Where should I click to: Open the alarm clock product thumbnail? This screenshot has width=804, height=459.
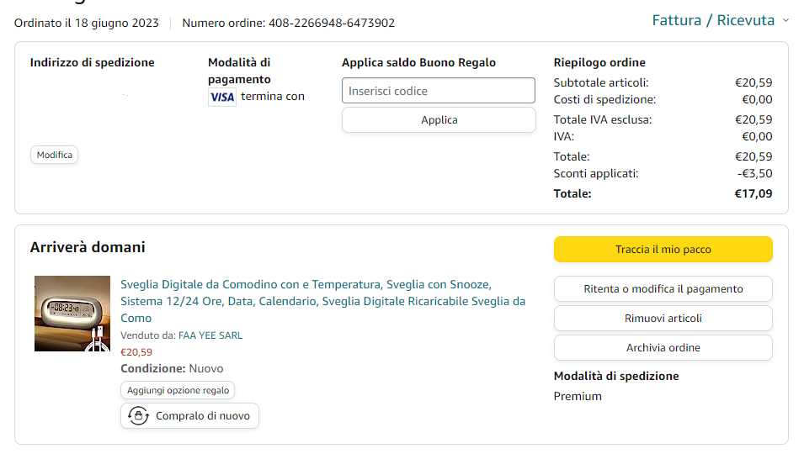pos(72,314)
